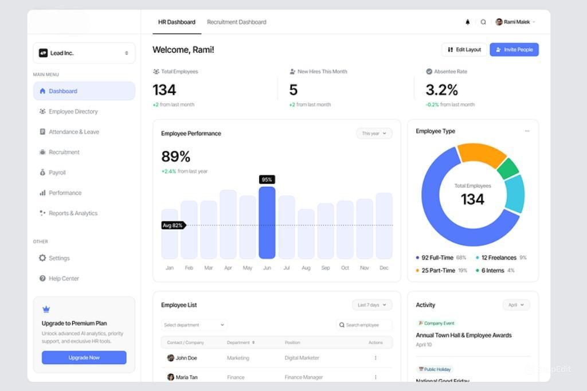Image resolution: width=587 pixels, height=391 pixels.
Task: Select the HR Dashboard tab
Action: [x=177, y=22]
